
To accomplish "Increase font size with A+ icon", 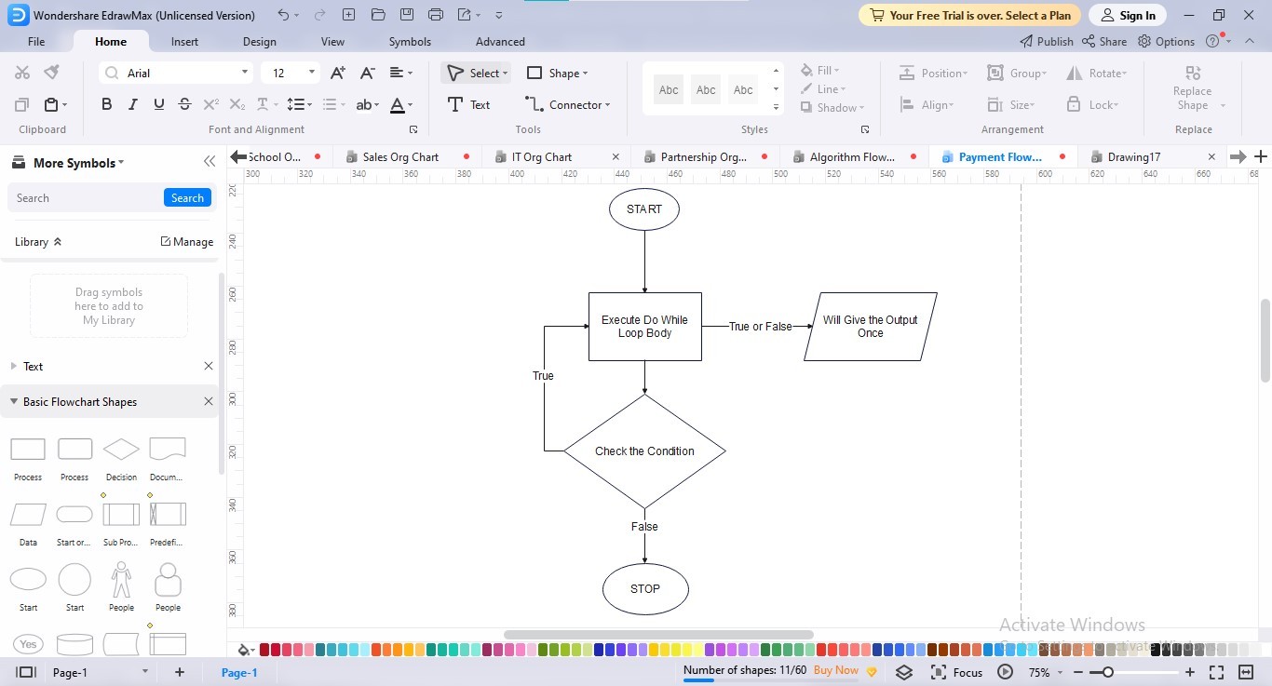I will point(338,73).
